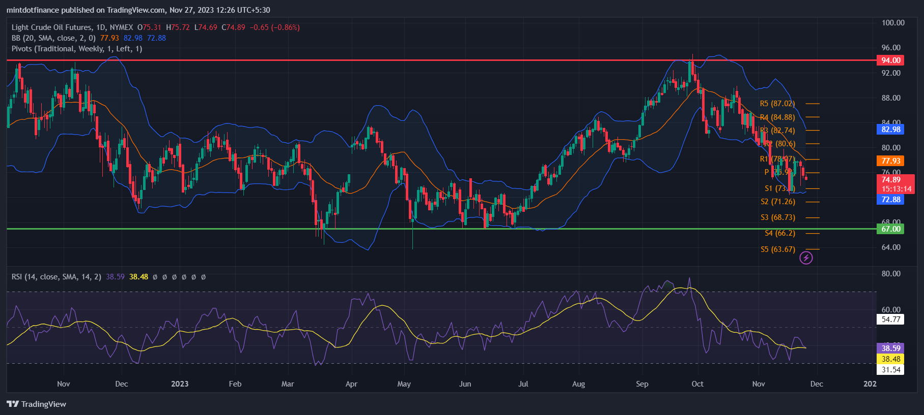Screen dimensions: 924x415
Task: Click the red resistance line at 94.00
Action: [x=441, y=60]
